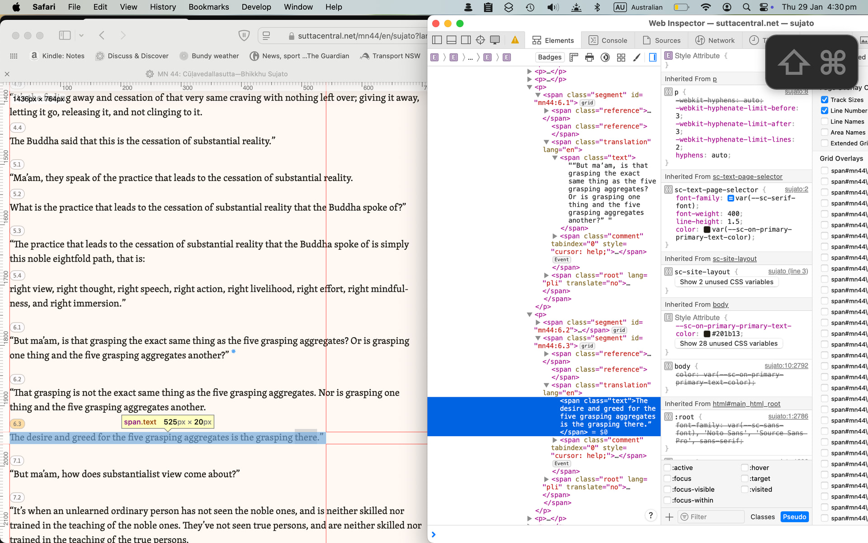The height and width of the screenshot is (543, 868).
Task: Expand the last collapsed paragraph node
Action: click(x=529, y=519)
